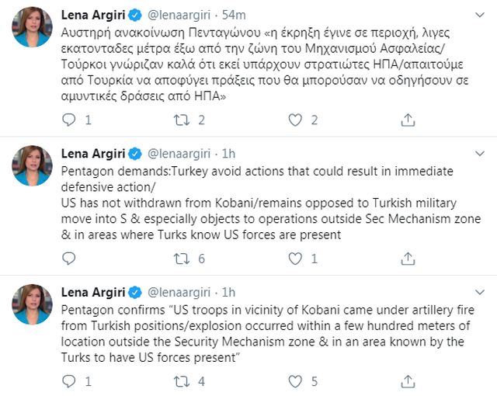This screenshot has height=396, width=497.
Task: Click the profile picture on the third tweet
Action: (x=33, y=304)
